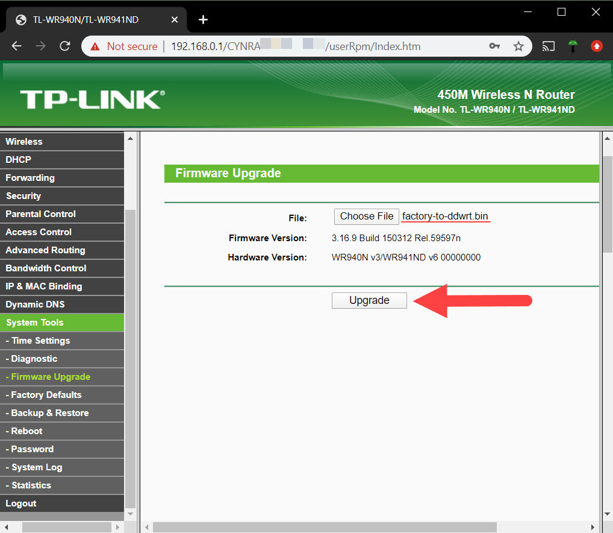The width and height of the screenshot is (613, 533).
Task: Click the browser back arrow
Action: tap(16, 46)
